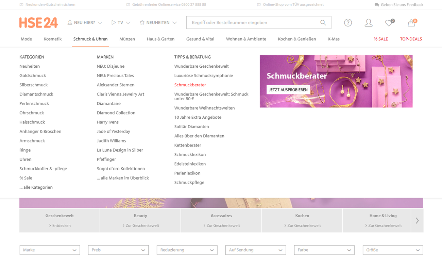Select the Mode menu item
The image size is (442, 256).
click(26, 39)
